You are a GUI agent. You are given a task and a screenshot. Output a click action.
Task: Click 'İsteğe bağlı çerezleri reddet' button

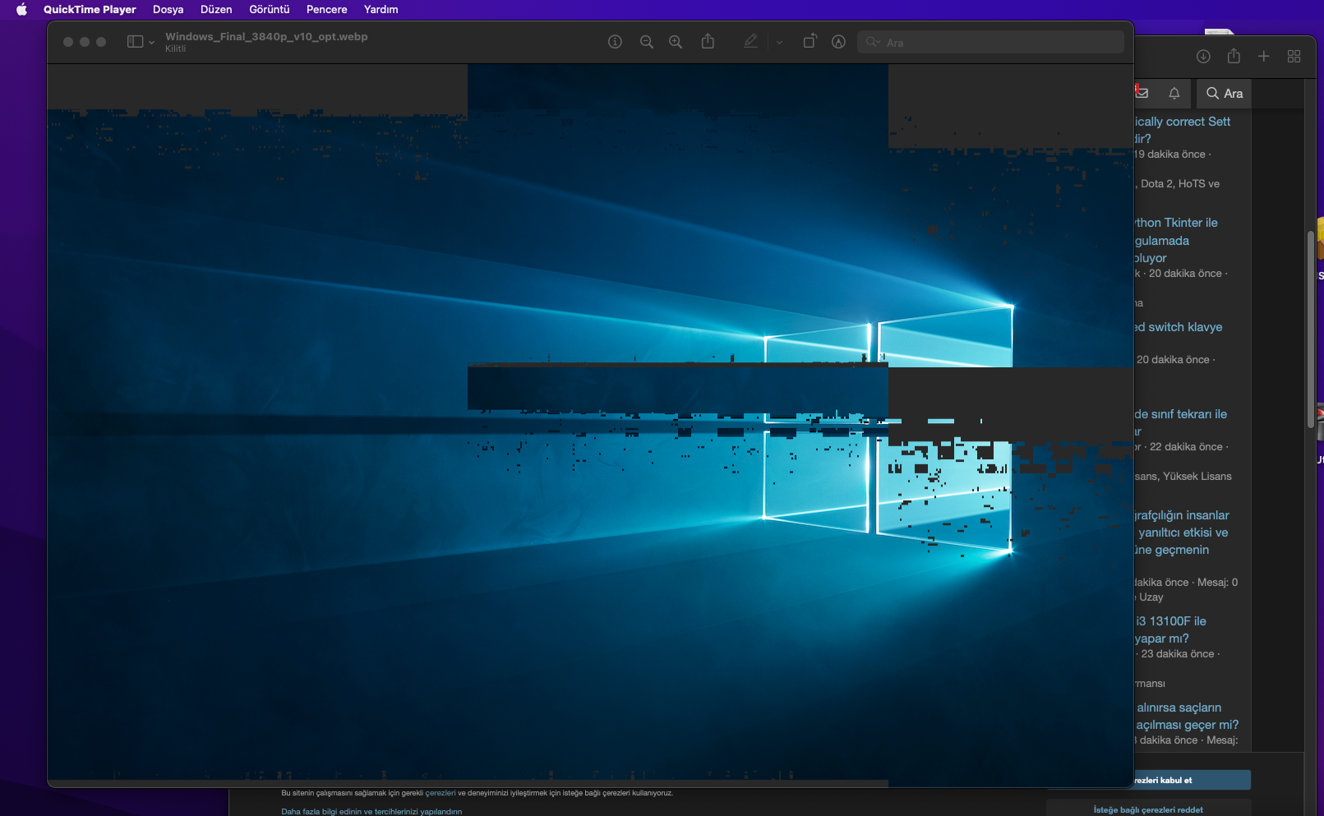1148,809
